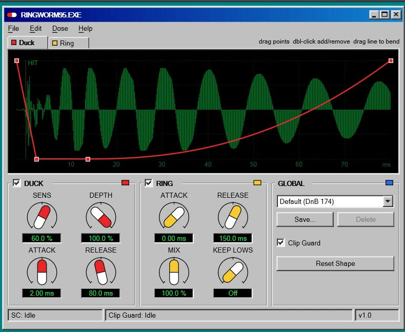Viewport: 405px width, 332px height.
Task: Click the Duck DEPTH pill knob
Action: [101, 217]
